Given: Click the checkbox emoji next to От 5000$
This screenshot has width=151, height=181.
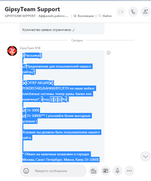Looking at the screenshot, I should 24,116.
